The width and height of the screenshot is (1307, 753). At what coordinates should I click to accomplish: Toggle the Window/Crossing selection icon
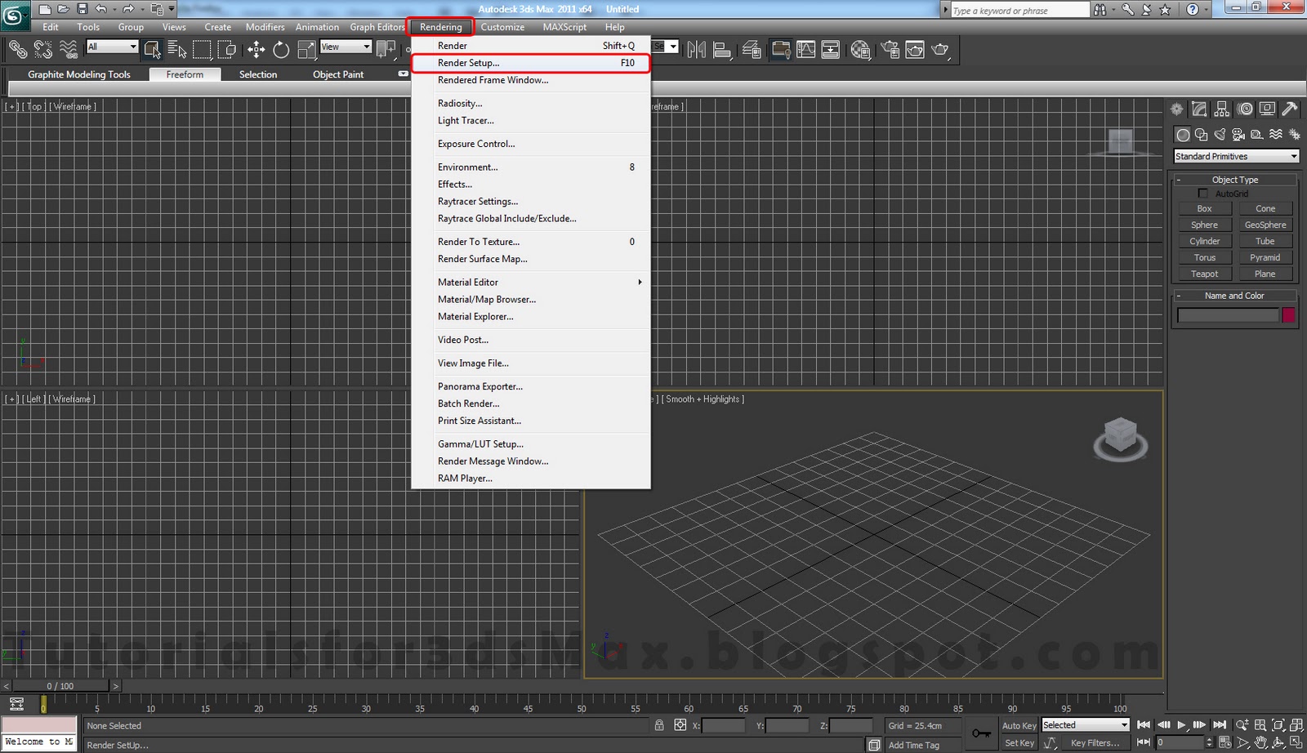tap(227, 50)
